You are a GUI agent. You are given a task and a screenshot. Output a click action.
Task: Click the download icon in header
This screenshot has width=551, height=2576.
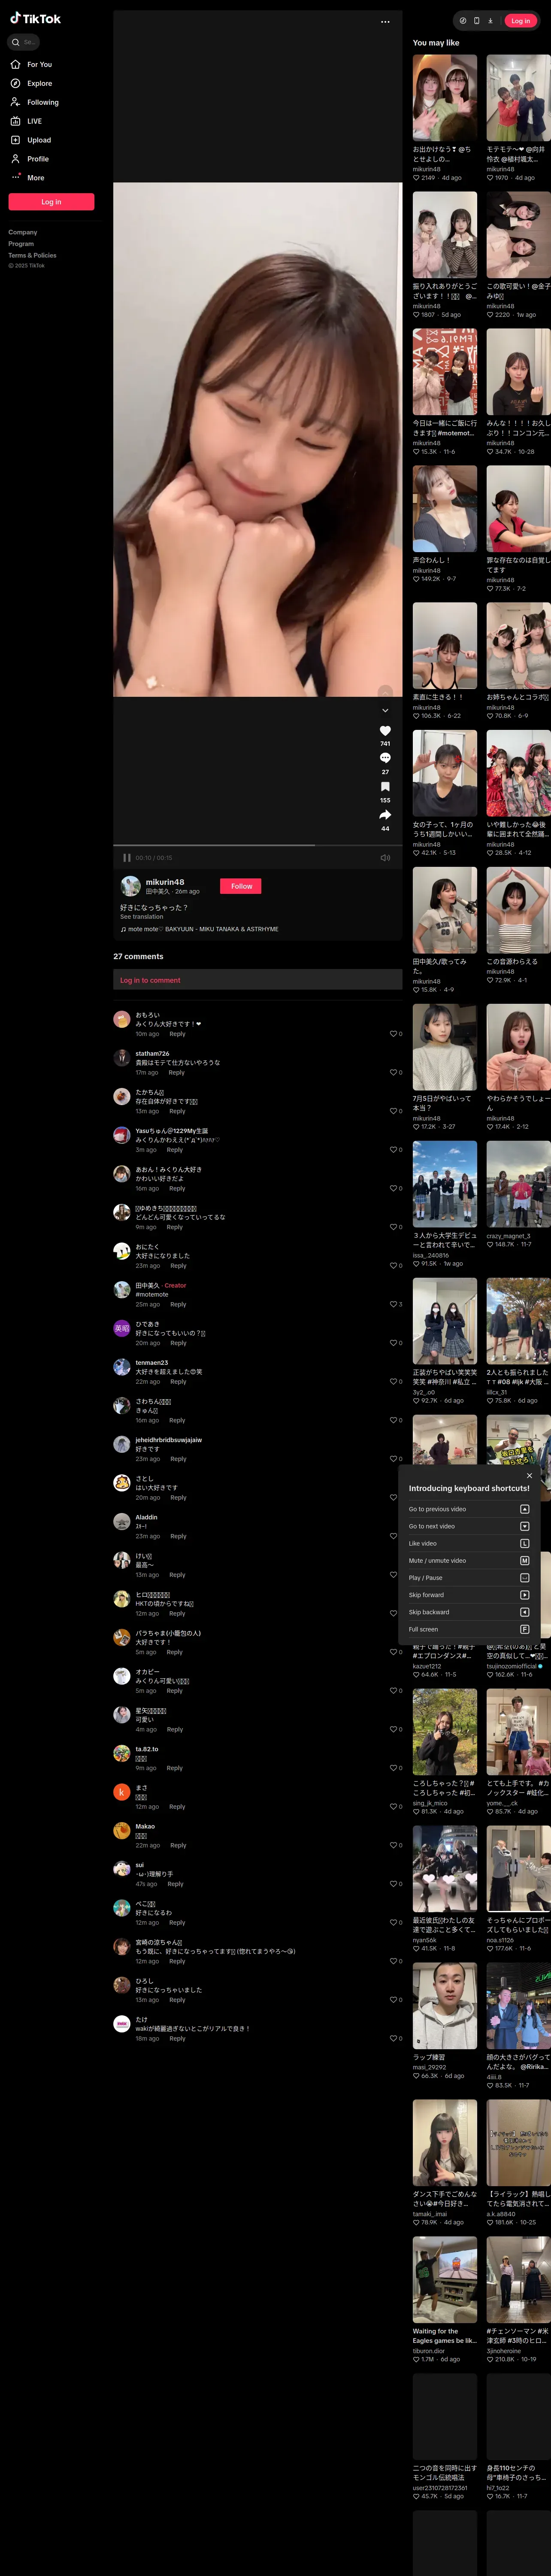point(490,20)
